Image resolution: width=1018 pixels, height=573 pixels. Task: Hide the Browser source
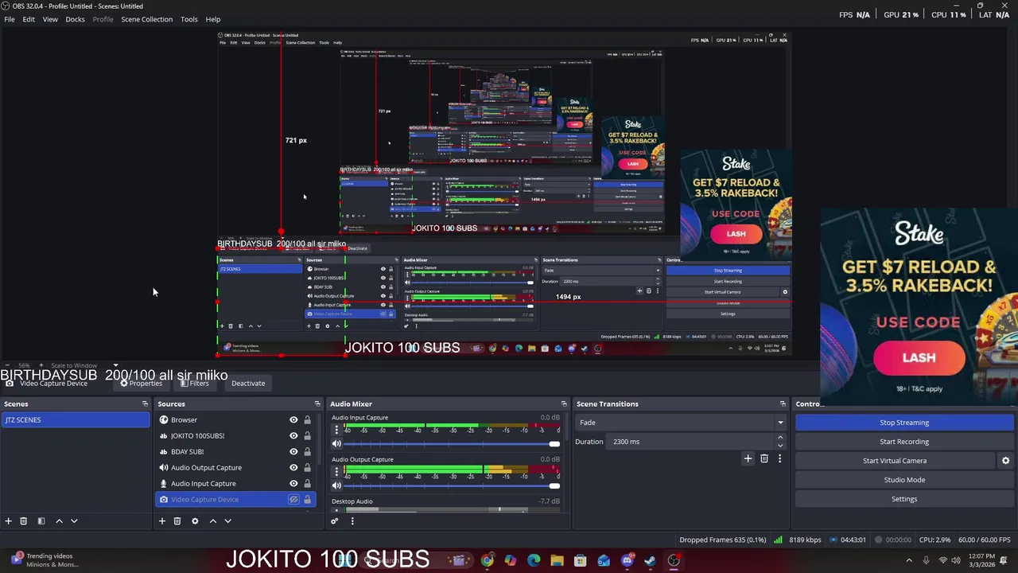point(293,420)
